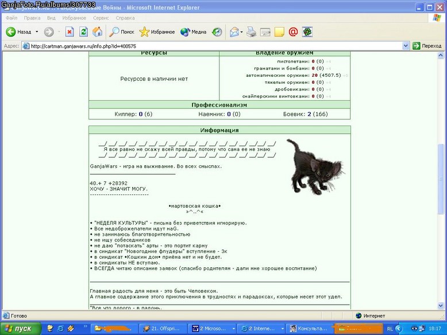The height and width of the screenshot is (335, 447).
Task: Click the address bar URL field
Action: pyautogui.click(x=213, y=46)
